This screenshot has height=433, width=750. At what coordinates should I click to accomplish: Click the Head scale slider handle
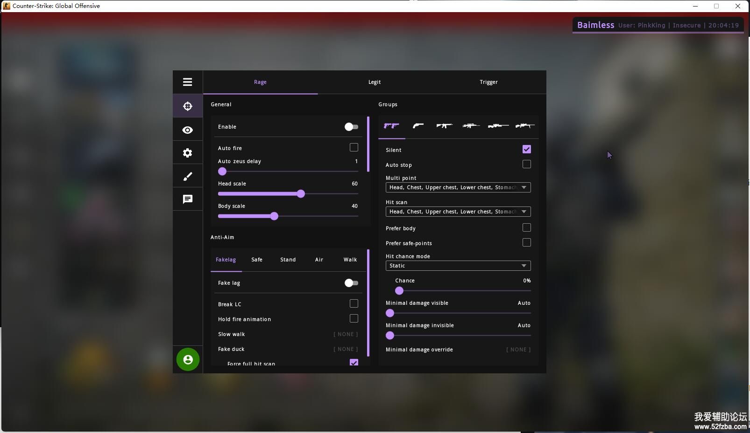click(301, 194)
